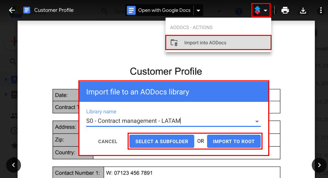Open the Library name dropdown
The image size is (328, 178).
(257, 121)
